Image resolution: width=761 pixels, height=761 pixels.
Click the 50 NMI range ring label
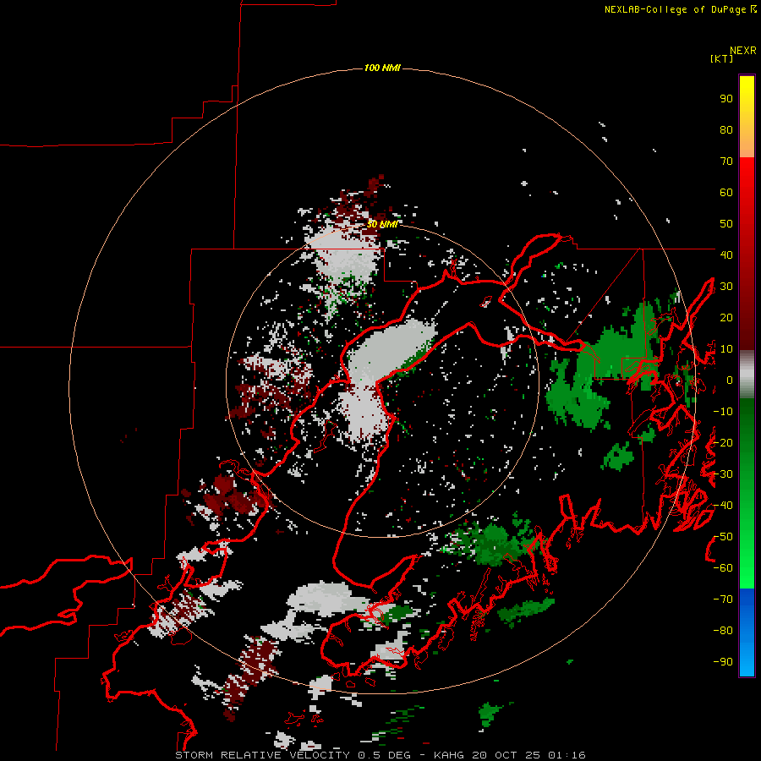click(x=382, y=224)
